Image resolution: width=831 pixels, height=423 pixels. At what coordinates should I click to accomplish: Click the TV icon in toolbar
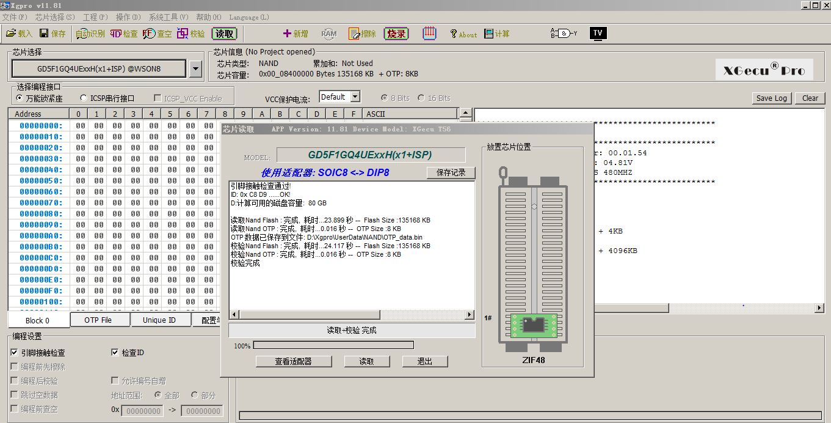pos(598,33)
